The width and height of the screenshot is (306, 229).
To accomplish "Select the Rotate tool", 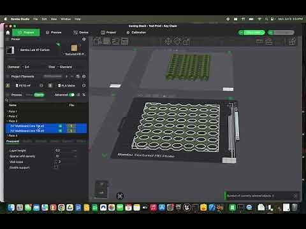I will (177, 41).
